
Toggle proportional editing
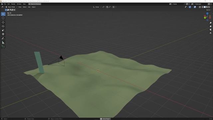(x=113, y=7)
